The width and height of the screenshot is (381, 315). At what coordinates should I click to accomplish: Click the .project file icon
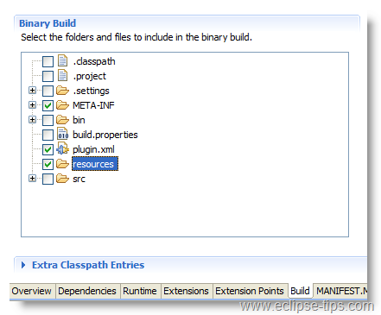[62, 75]
